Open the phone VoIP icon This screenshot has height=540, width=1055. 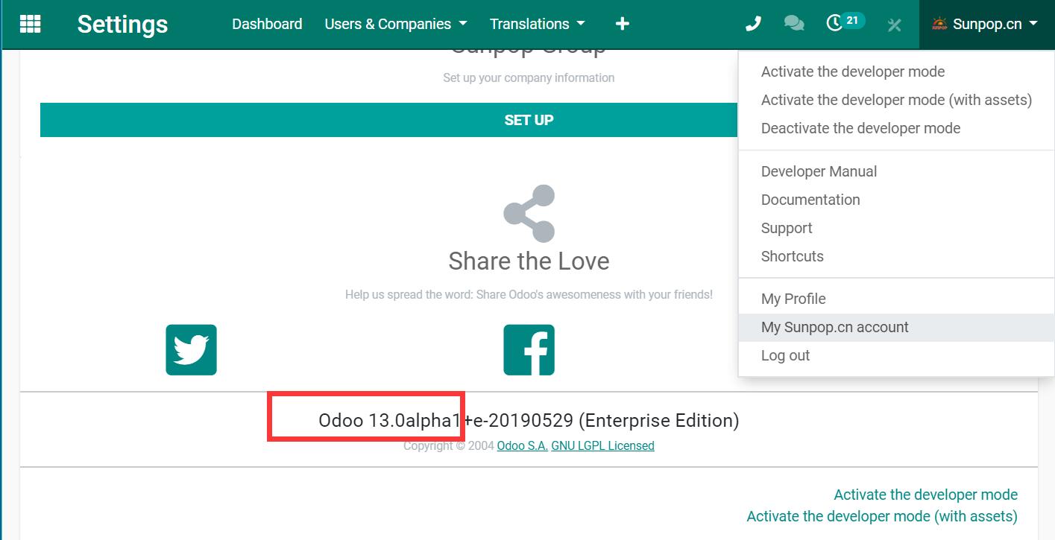coord(753,24)
